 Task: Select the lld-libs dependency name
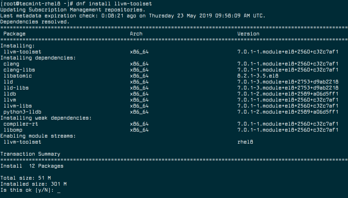tap(16, 88)
